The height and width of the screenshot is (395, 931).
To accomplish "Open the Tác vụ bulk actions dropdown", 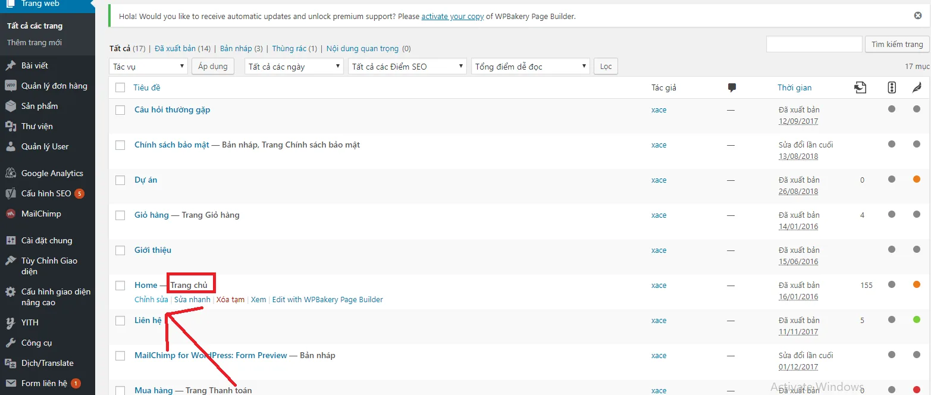I will [x=148, y=67].
